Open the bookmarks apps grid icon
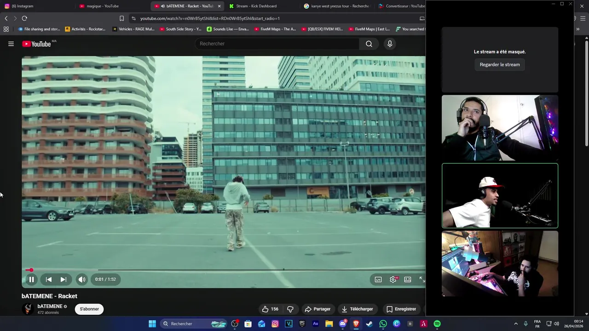589x331 pixels. [x=6, y=29]
